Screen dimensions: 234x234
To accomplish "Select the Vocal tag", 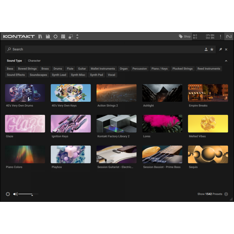I will pyautogui.click(x=111, y=75).
